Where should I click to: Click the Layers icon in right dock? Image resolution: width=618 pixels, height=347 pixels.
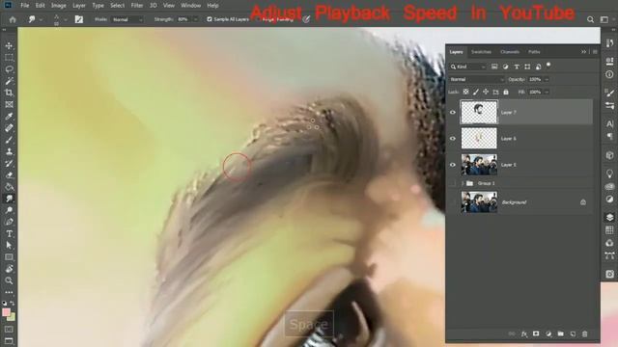[x=609, y=217]
